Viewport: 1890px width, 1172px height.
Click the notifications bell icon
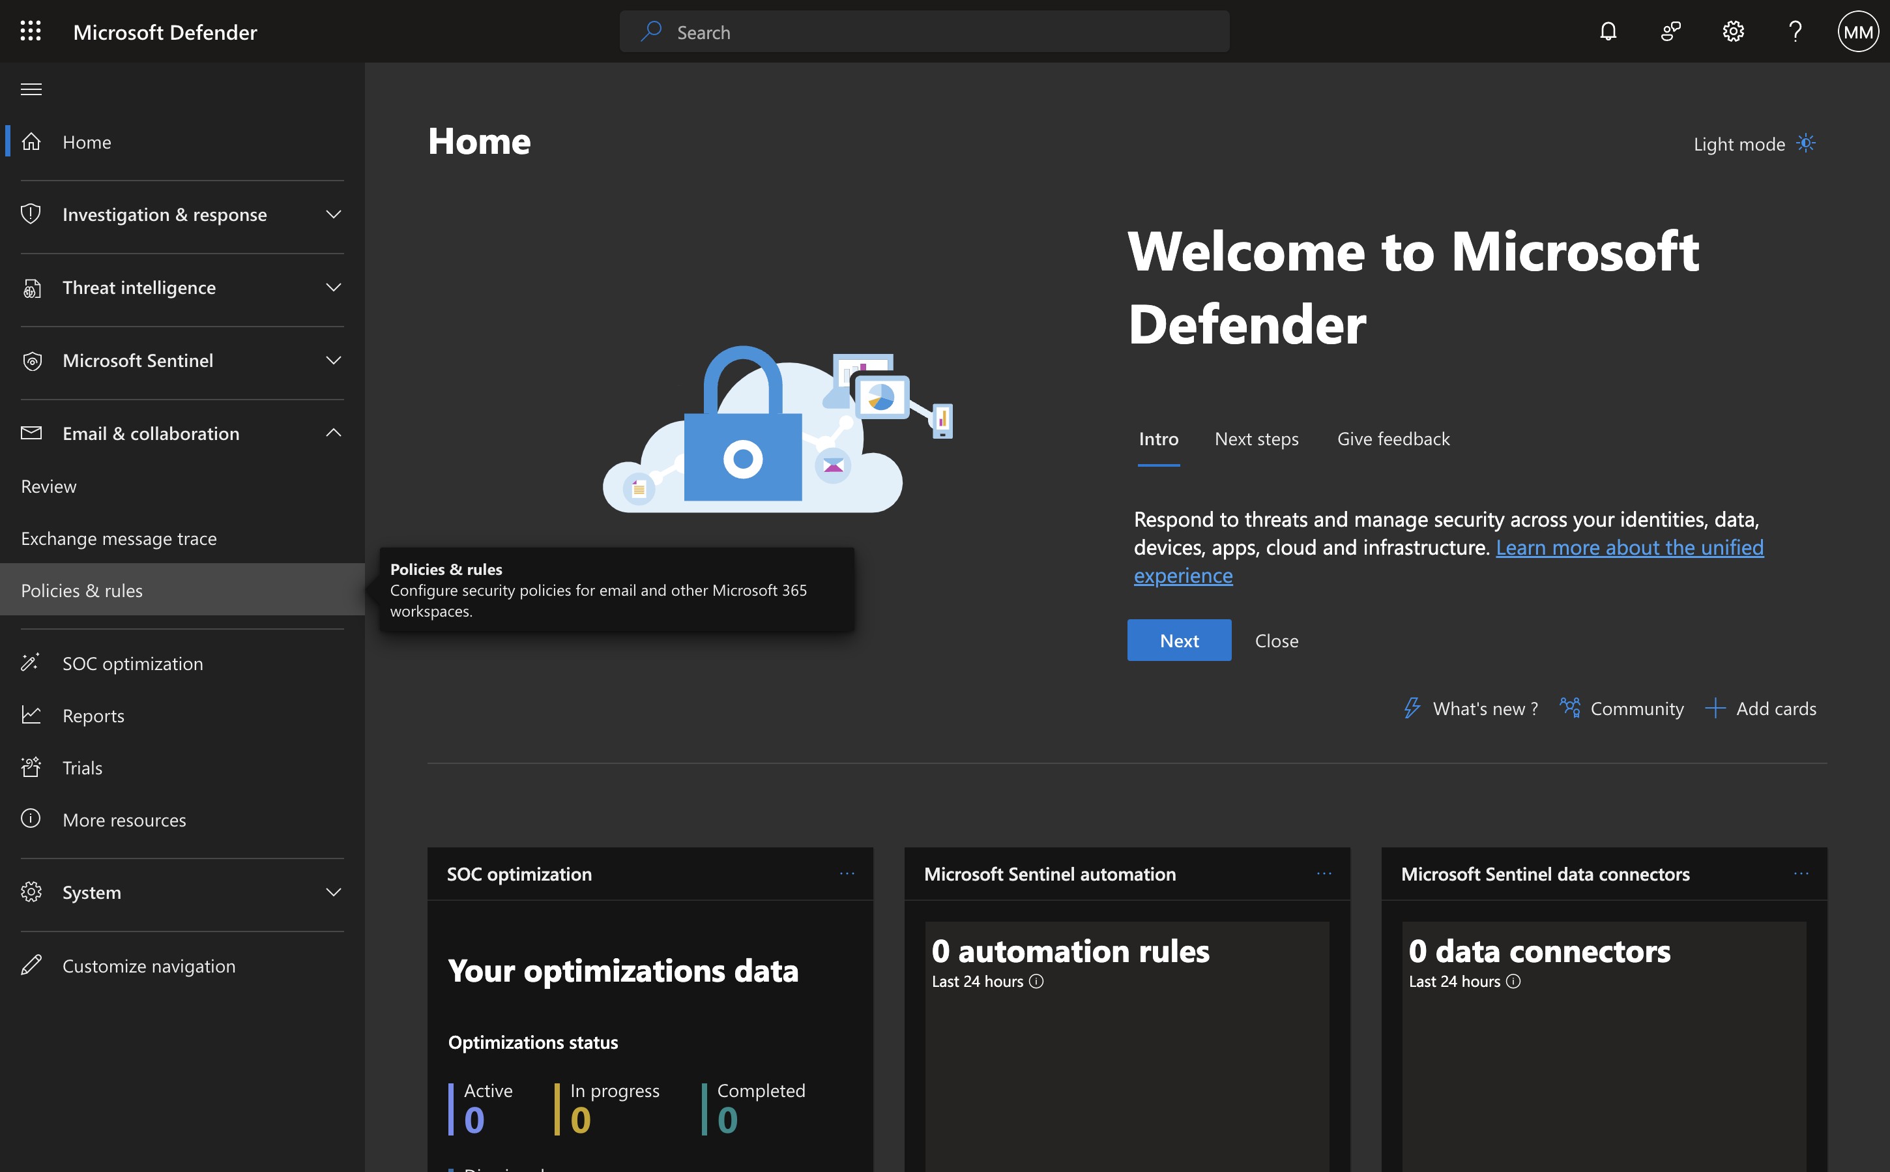click(1608, 31)
